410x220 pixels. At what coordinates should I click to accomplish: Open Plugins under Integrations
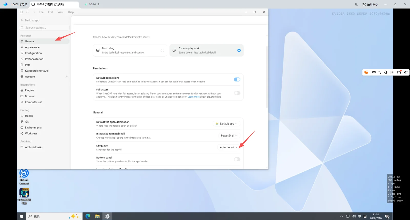(x=44, y=90)
